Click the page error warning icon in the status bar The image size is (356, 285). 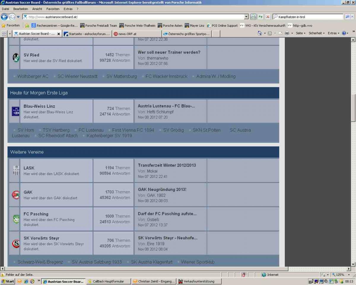coord(3,275)
